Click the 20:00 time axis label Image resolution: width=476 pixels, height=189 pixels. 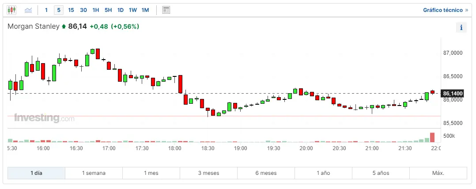pyautogui.click(x=306, y=148)
